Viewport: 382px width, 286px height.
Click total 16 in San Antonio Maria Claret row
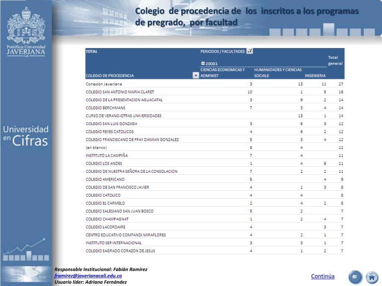click(x=341, y=92)
